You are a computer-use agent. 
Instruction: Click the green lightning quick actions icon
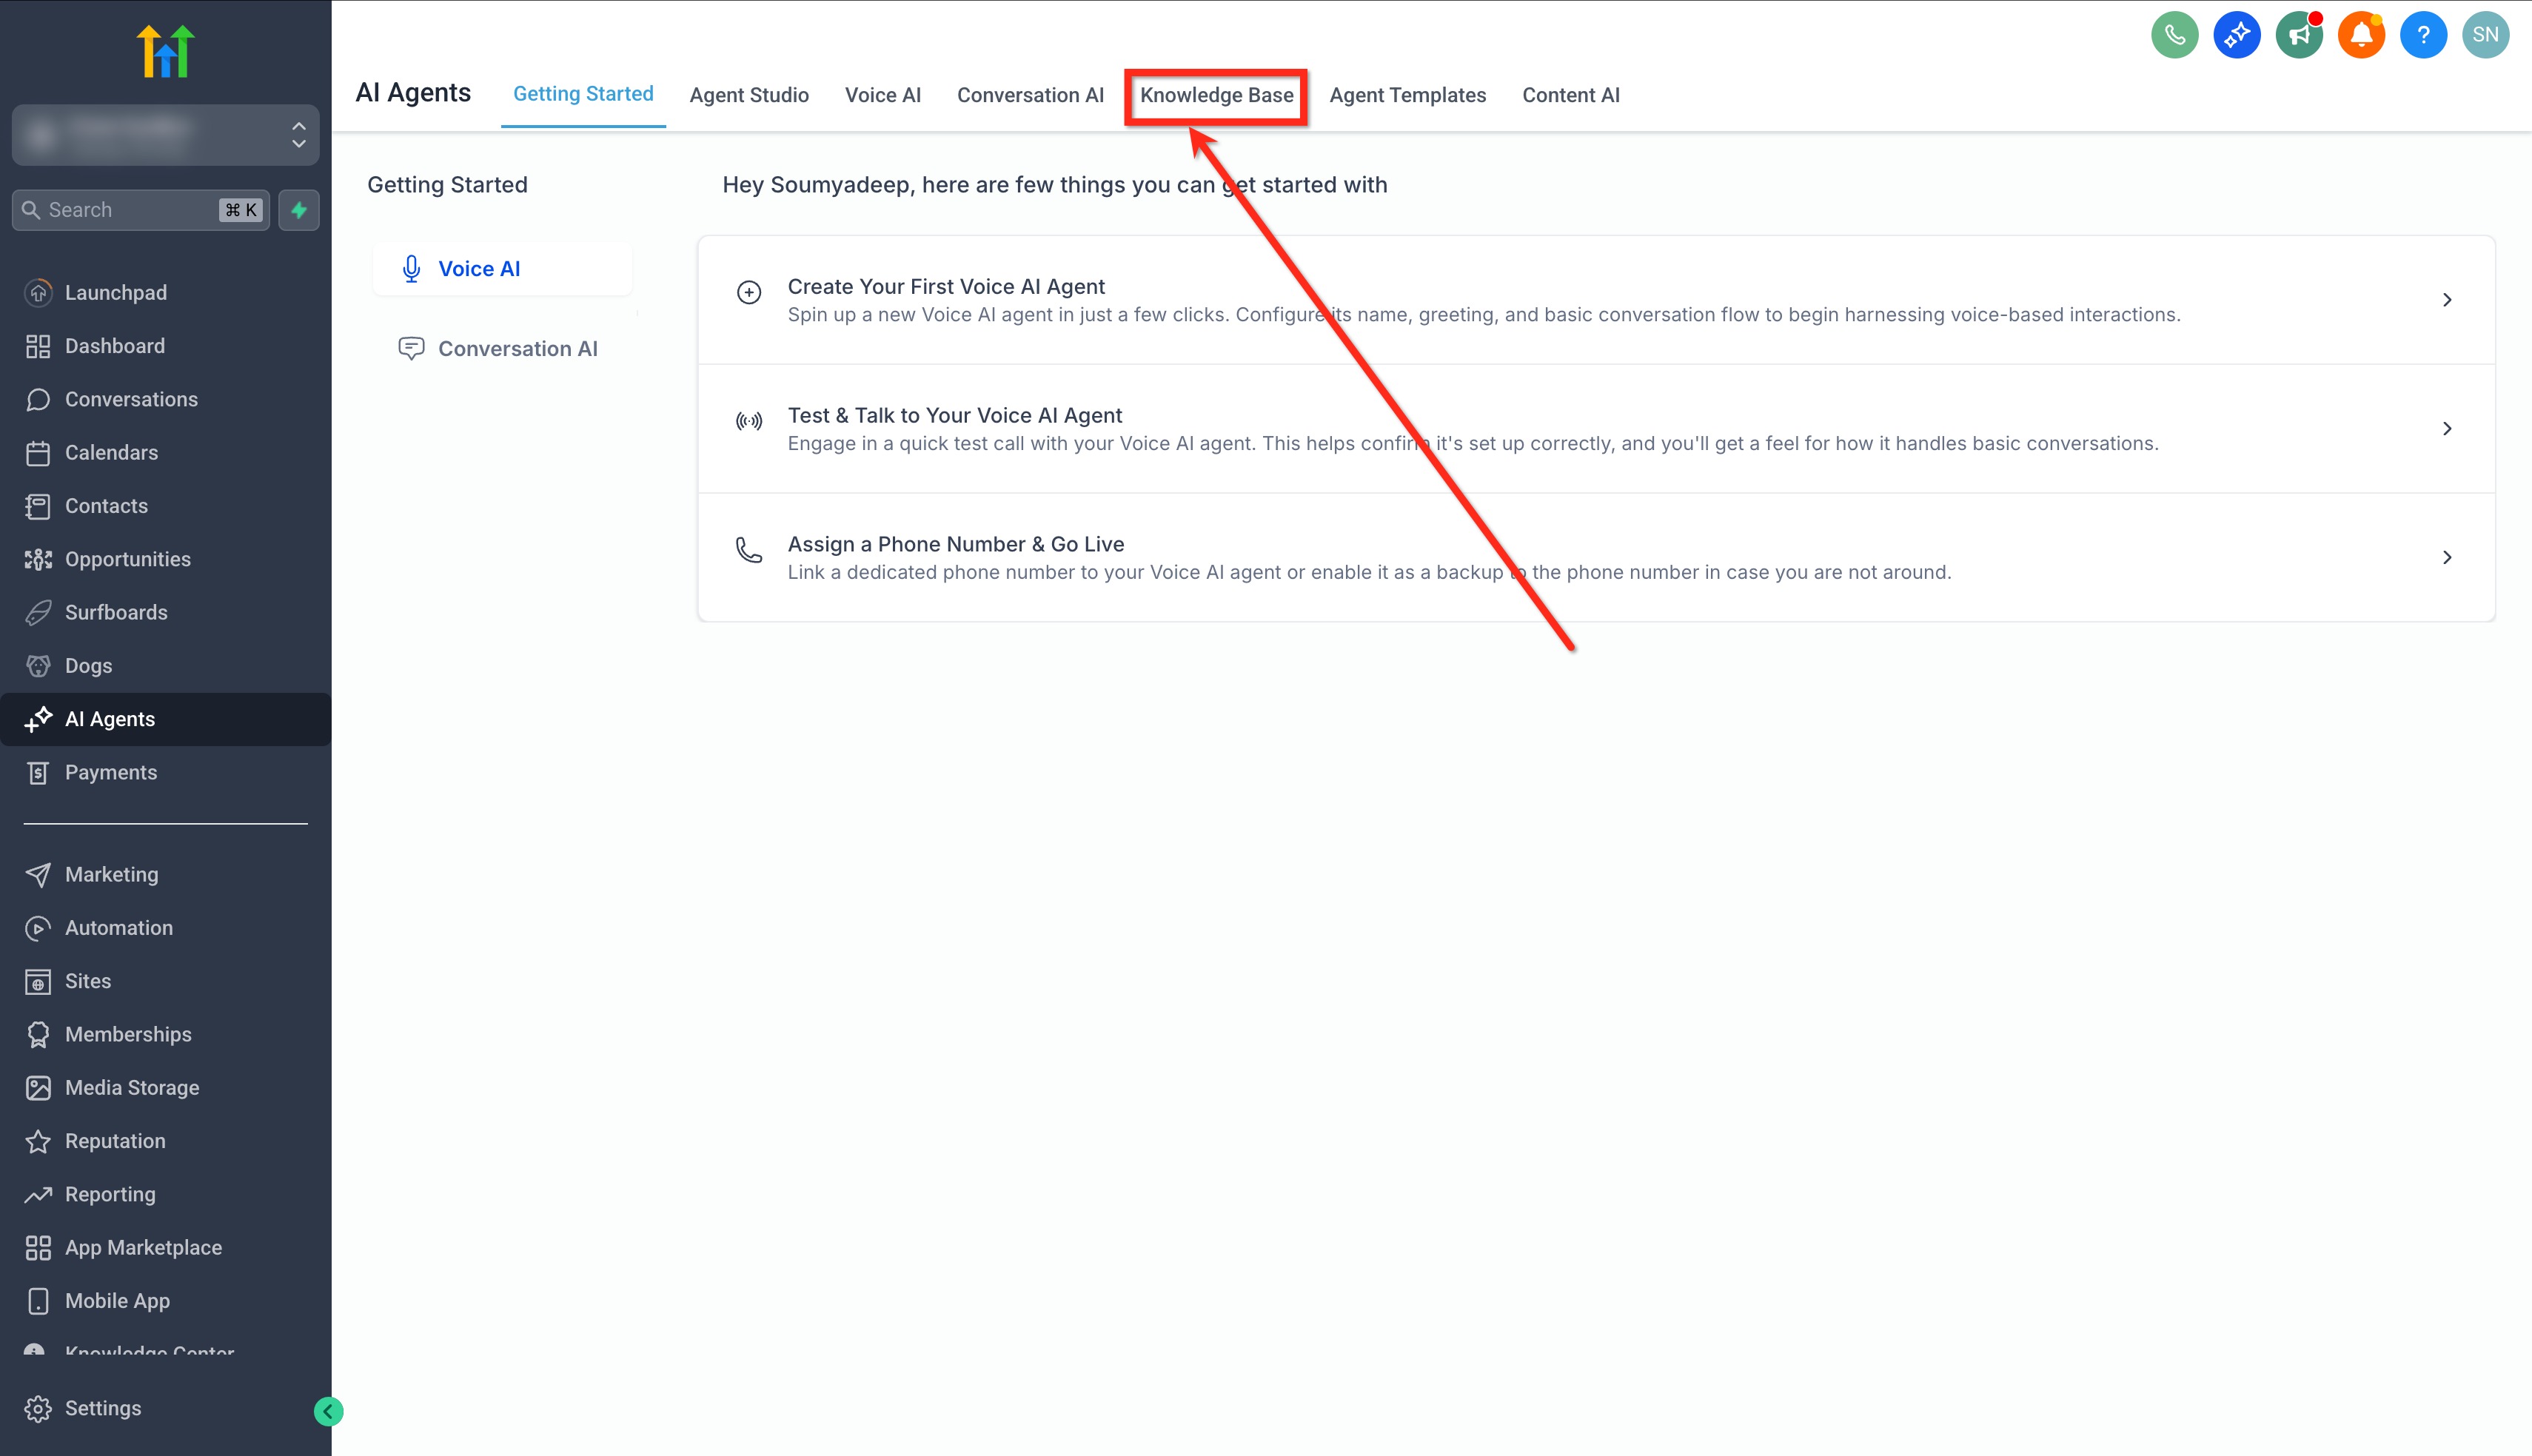[x=298, y=210]
